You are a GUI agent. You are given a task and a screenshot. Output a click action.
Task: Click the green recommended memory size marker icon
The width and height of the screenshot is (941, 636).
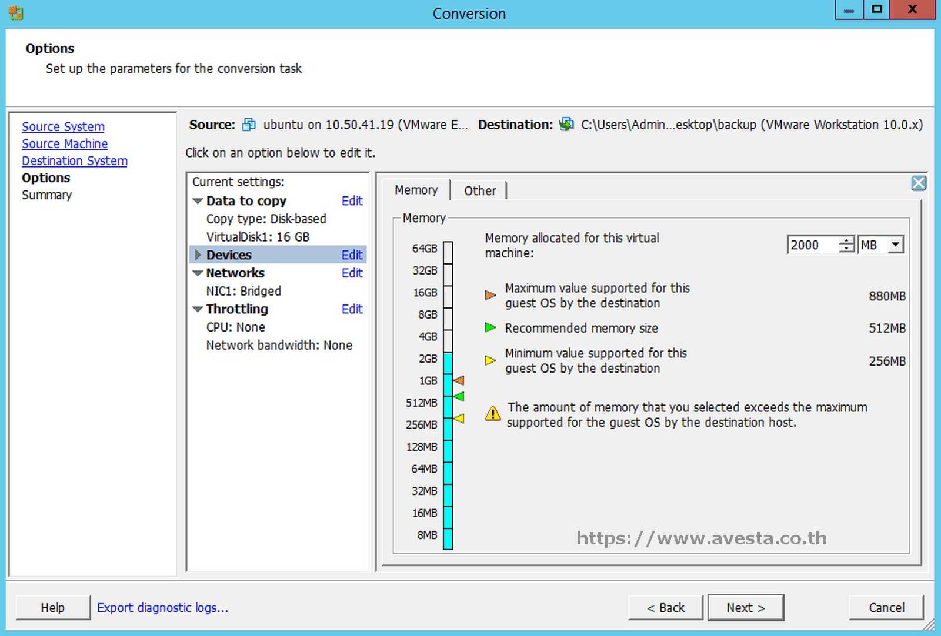coord(490,327)
